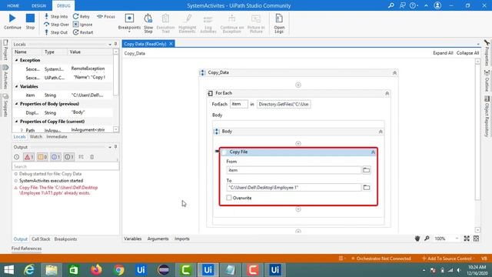
Task: Click Step Into
Action: [x=56, y=16]
